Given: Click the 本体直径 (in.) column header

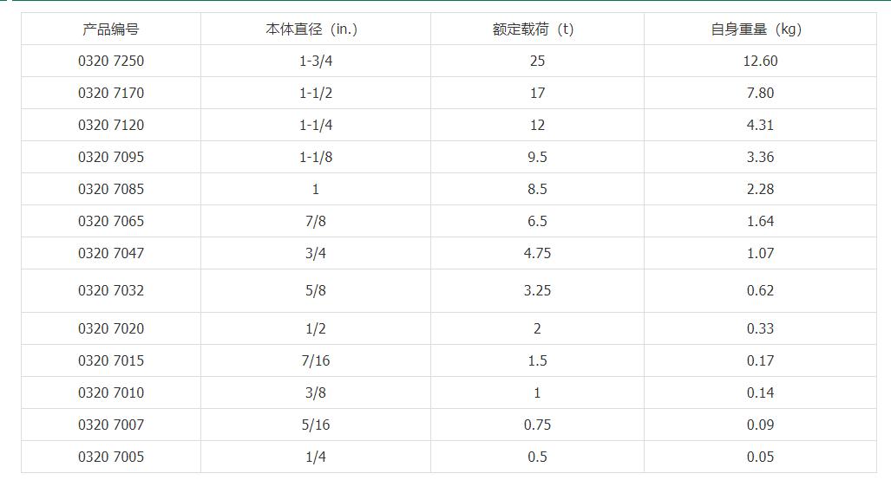Looking at the screenshot, I should point(316,29).
